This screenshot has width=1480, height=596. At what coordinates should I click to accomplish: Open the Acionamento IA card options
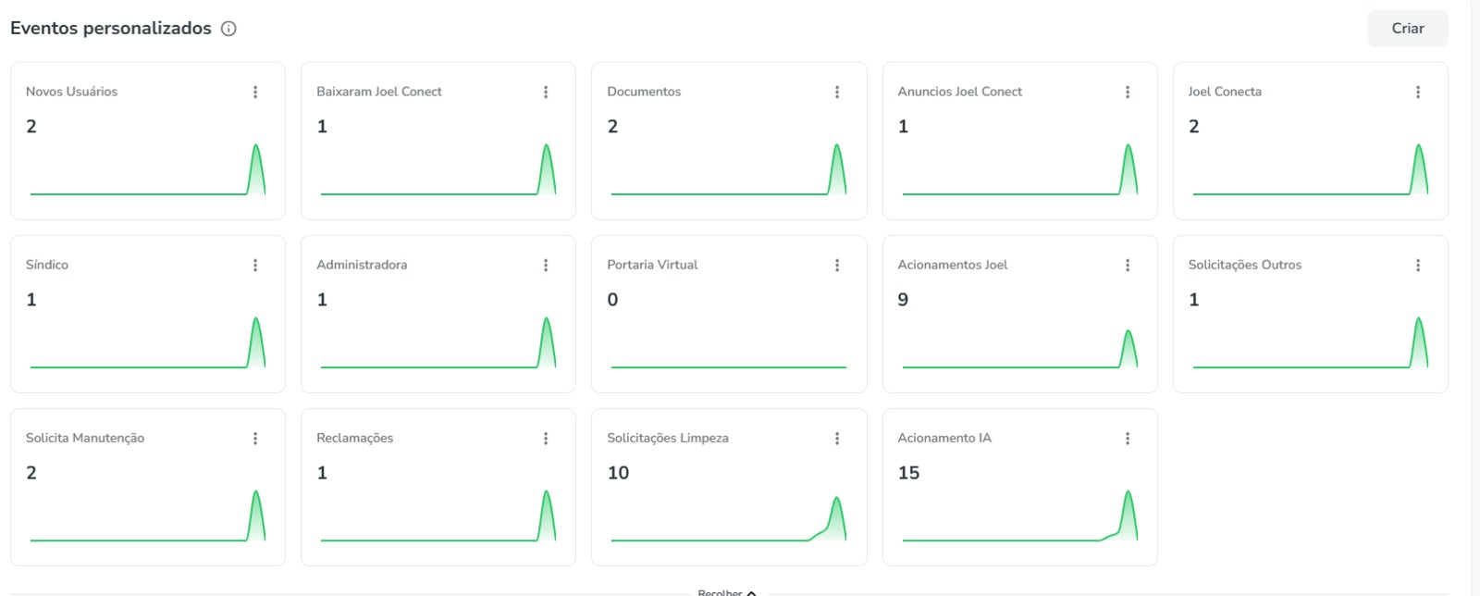1128,438
